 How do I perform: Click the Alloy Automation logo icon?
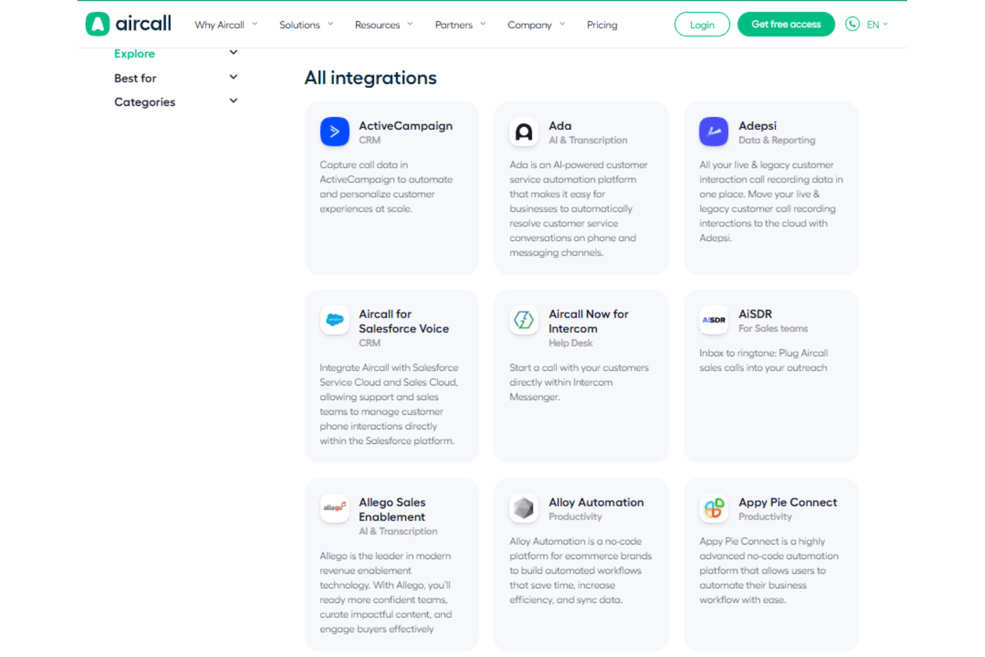(x=524, y=509)
